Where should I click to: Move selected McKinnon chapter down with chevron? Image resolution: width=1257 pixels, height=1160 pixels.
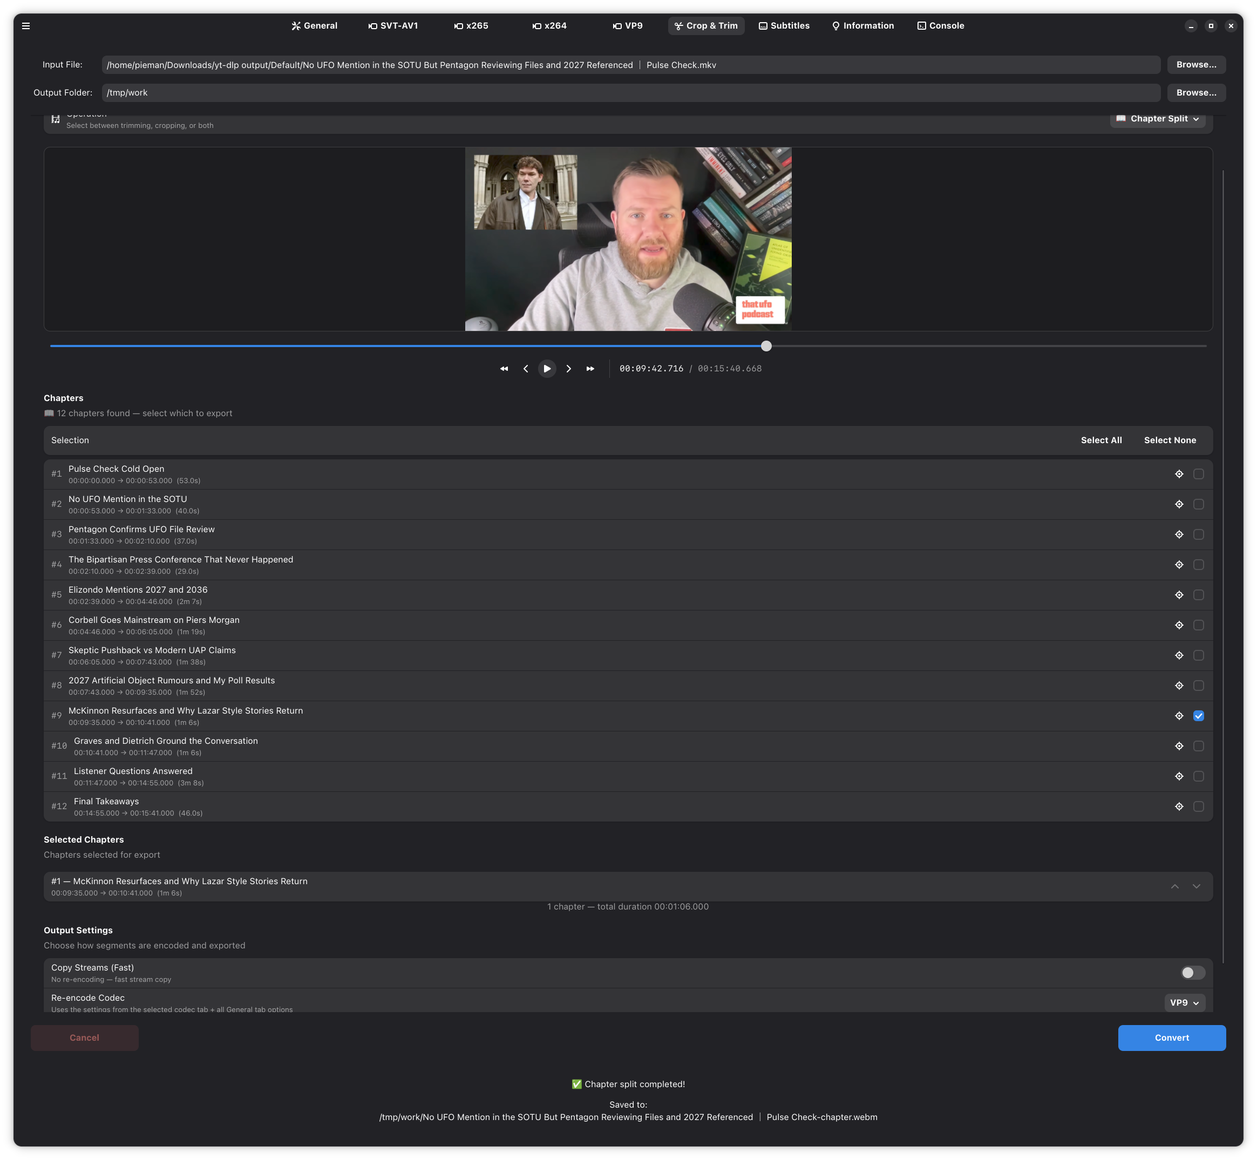1196,886
